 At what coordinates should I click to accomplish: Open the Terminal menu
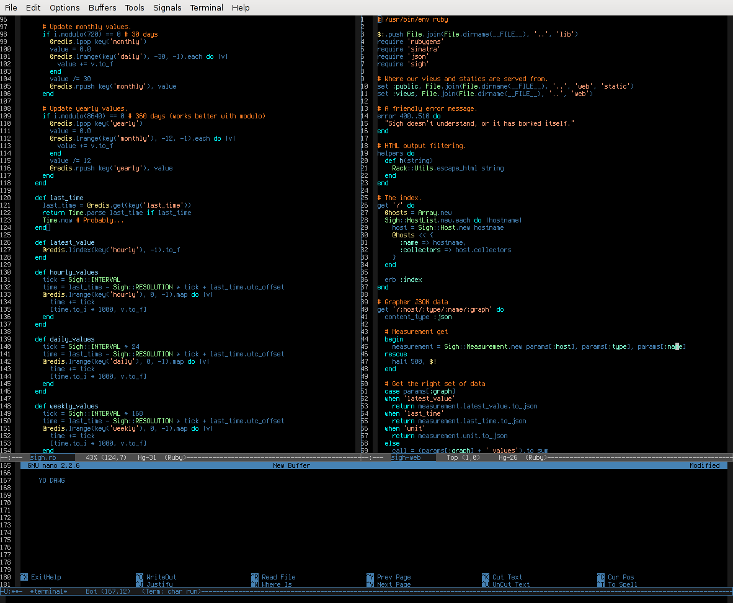coord(207,7)
